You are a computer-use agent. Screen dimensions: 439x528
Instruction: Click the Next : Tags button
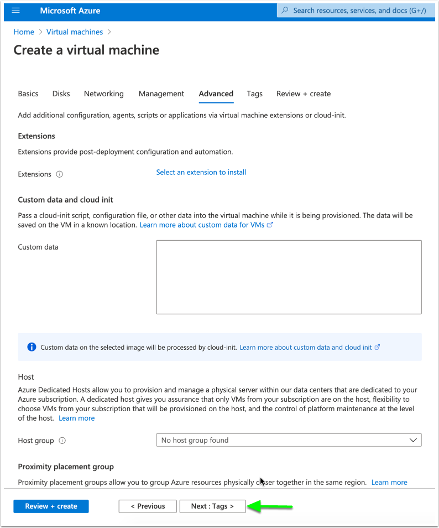pos(213,506)
